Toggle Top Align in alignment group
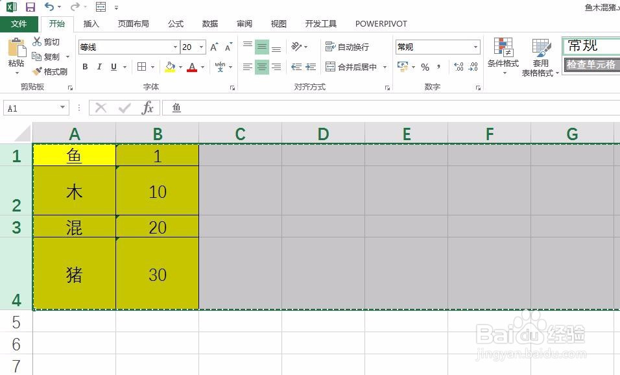This screenshot has width=620, height=375. pos(248,47)
